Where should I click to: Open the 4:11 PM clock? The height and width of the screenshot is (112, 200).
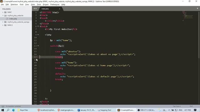[187, 110]
